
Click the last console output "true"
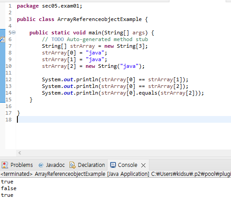(x=7, y=195)
